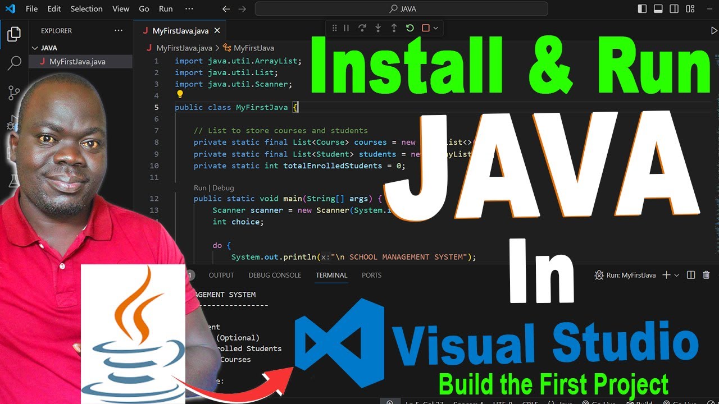Collapse the JAVA folder in Explorer

(x=35, y=48)
